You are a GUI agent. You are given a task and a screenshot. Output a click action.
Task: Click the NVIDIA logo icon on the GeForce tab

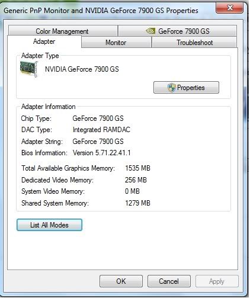(x=150, y=31)
